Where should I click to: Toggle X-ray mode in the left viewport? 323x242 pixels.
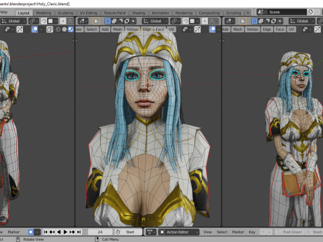(50, 30)
